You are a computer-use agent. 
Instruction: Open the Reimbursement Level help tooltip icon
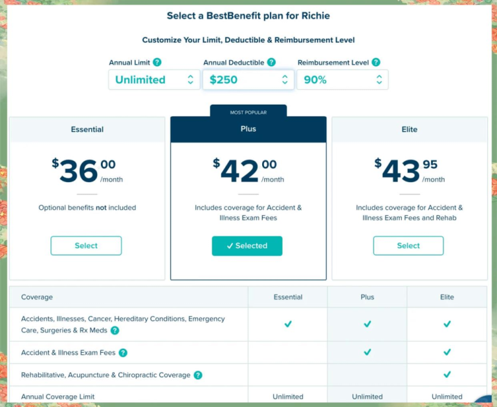coord(376,63)
